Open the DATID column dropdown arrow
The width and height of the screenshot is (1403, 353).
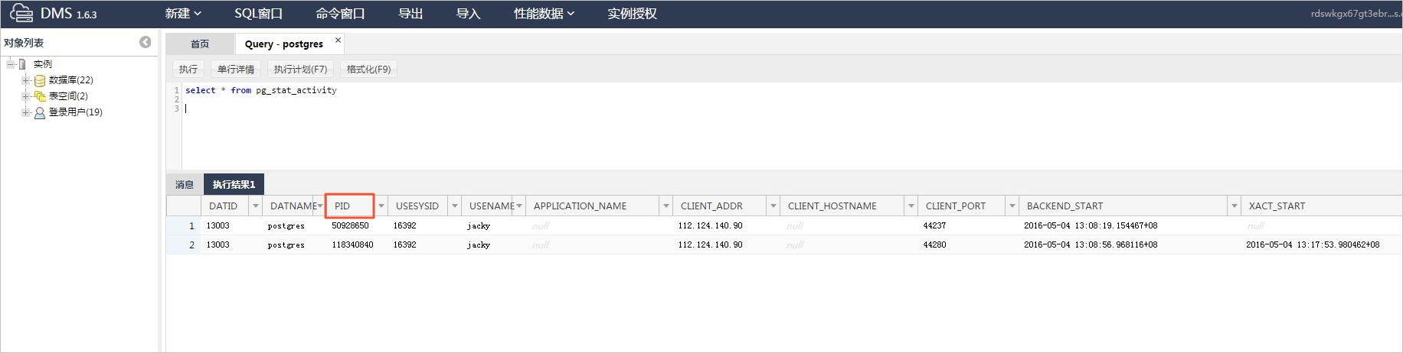click(x=255, y=206)
